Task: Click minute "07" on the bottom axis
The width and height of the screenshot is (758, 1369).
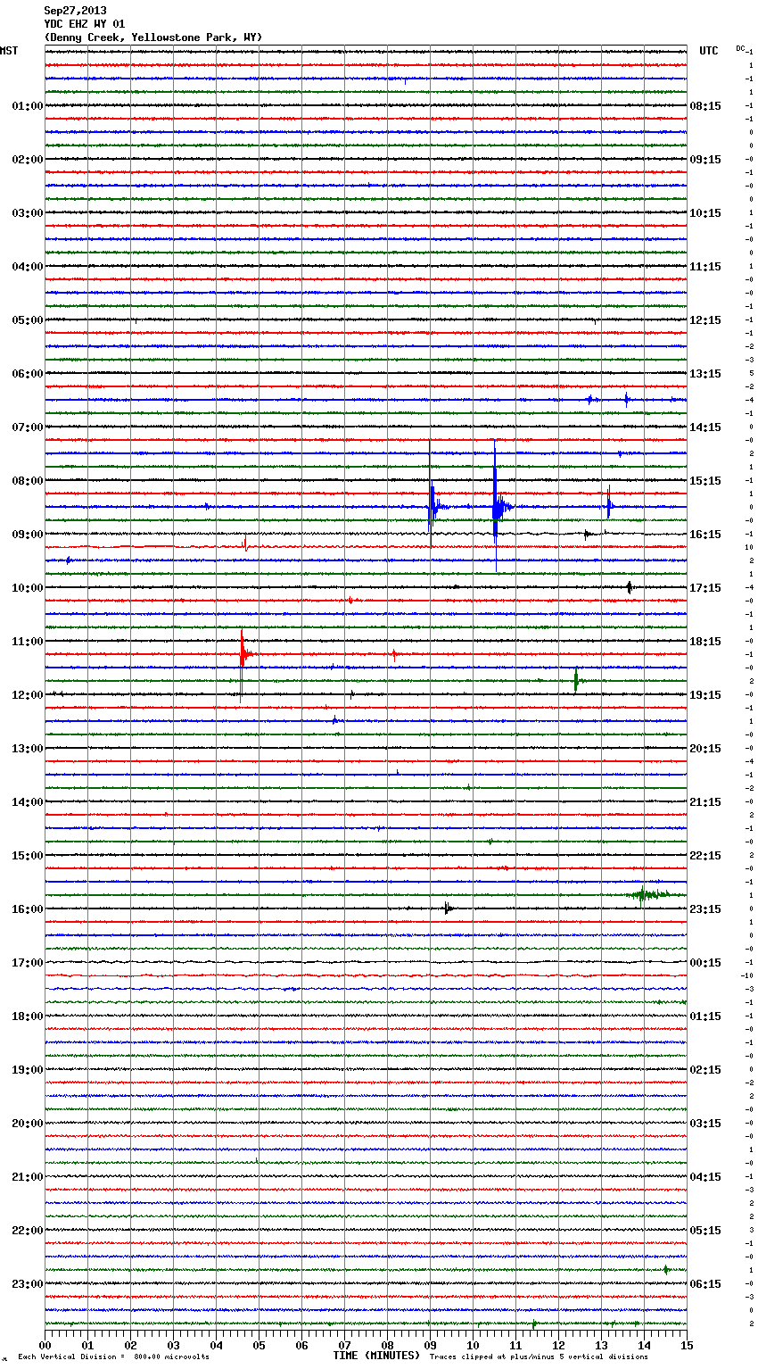Action: [344, 1345]
